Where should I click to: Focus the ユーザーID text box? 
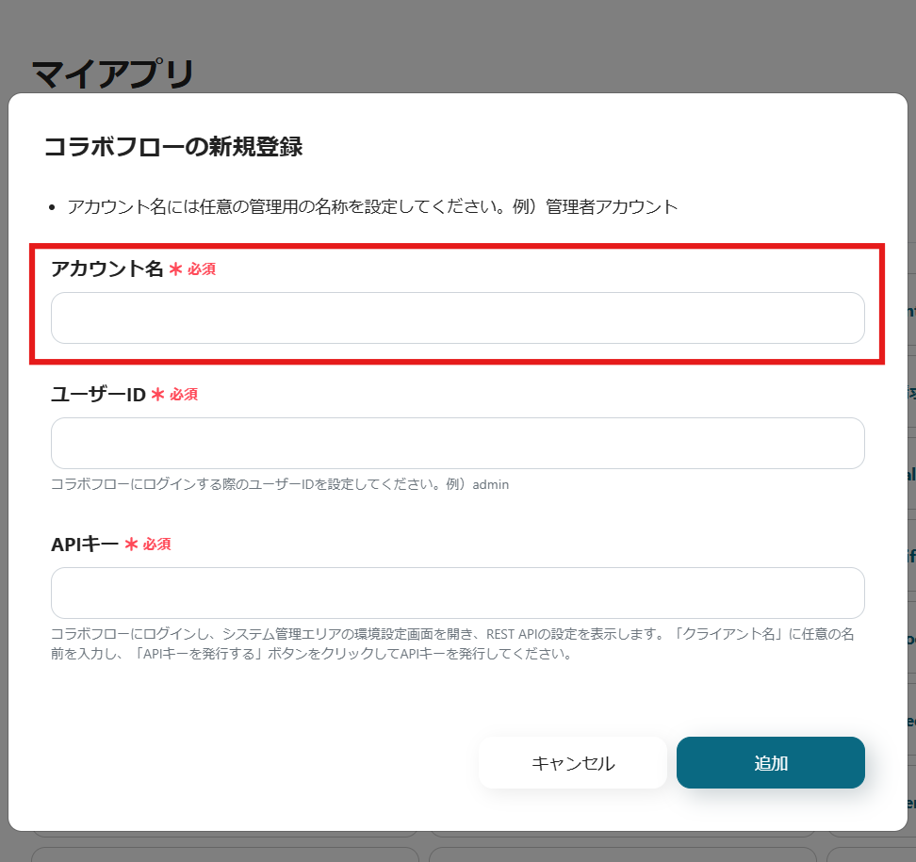(x=457, y=443)
